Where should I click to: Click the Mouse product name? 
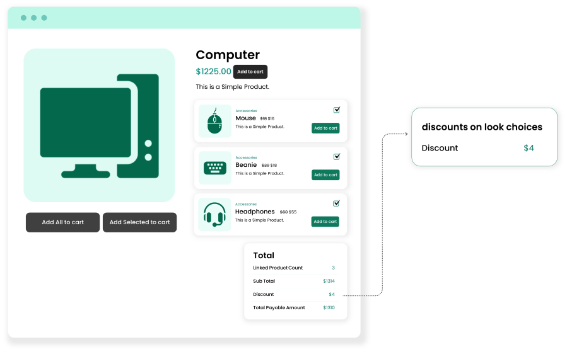click(x=245, y=118)
